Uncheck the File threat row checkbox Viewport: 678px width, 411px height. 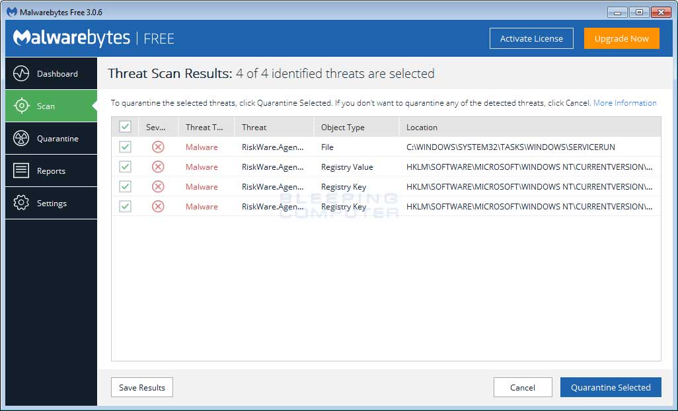click(126, 147)
